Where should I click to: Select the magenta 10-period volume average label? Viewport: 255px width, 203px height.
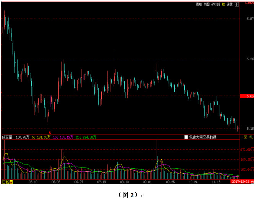63,137
